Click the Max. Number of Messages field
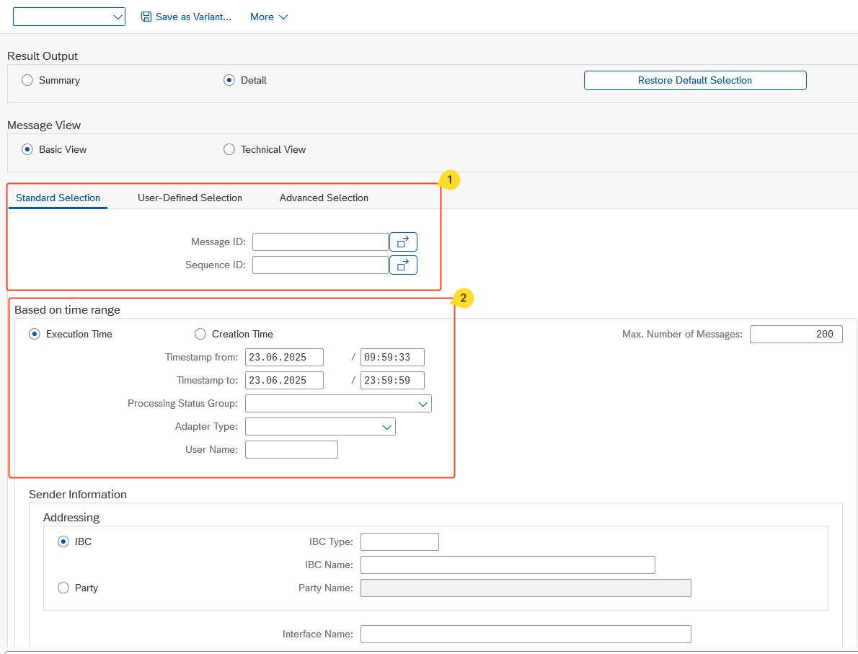The height and width of the screenshot is (654, 858). (x=796, y=334)
